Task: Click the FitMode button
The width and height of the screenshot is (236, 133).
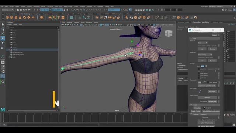Action: click(207, 98)
